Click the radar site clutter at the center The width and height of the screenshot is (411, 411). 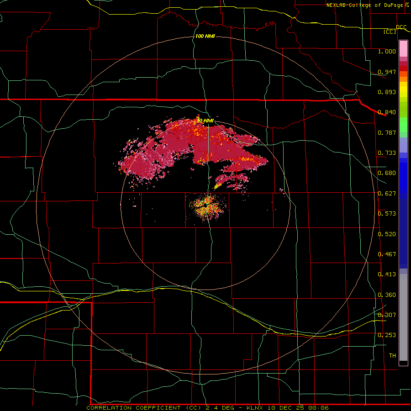tap(208, 206)
